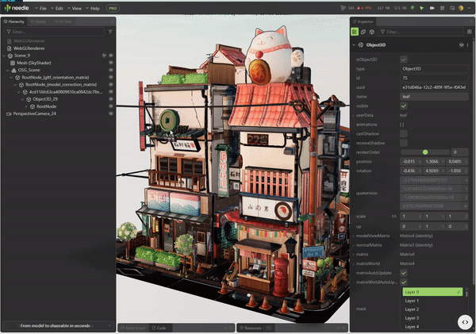Collapse the Object3D_29 node

tap(22, 99)
